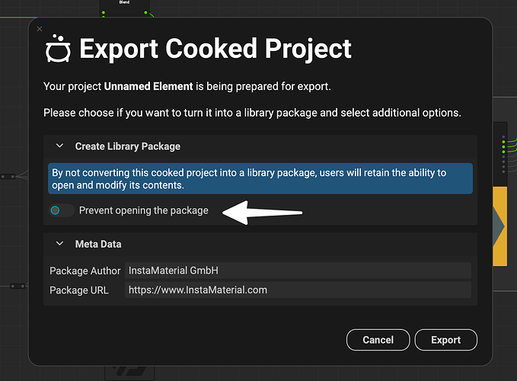Click the 'Package URL' label
The width and height of the screenshot is (517, 381).
pyautogui.click(x=79, y=290)
